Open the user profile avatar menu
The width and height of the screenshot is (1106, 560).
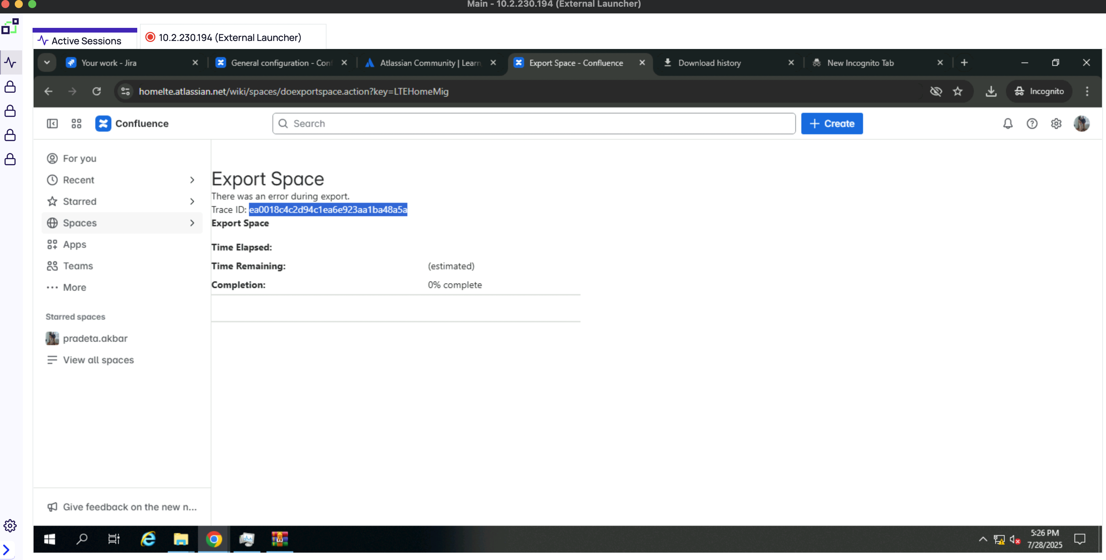1082,124
